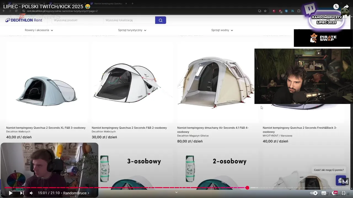This screenshot has height=198, width=353.
Task: Click the browser address bar URL
Action: (62, 11)
